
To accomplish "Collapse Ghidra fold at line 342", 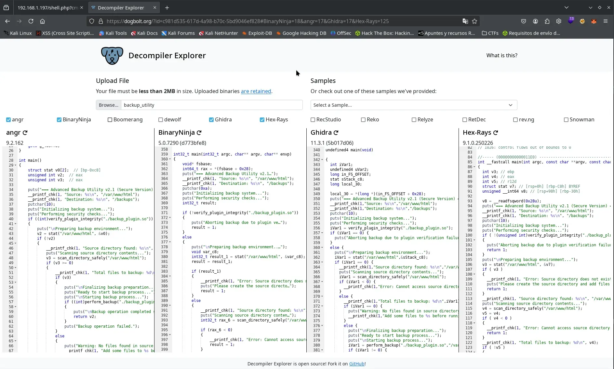I will 322,160.
